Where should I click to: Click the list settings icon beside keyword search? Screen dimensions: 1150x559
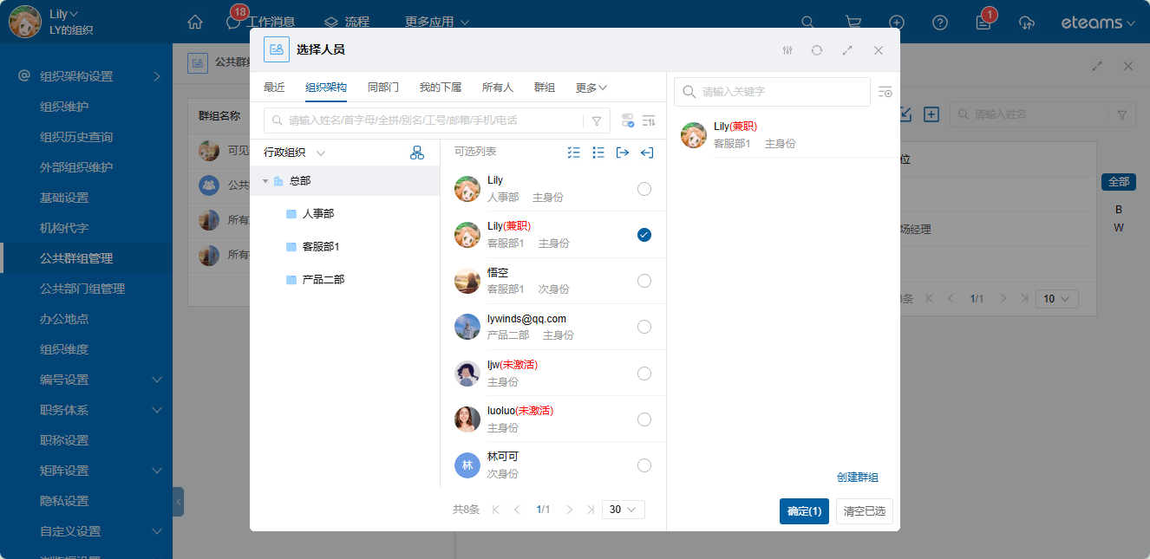click(x=885, y=92)
